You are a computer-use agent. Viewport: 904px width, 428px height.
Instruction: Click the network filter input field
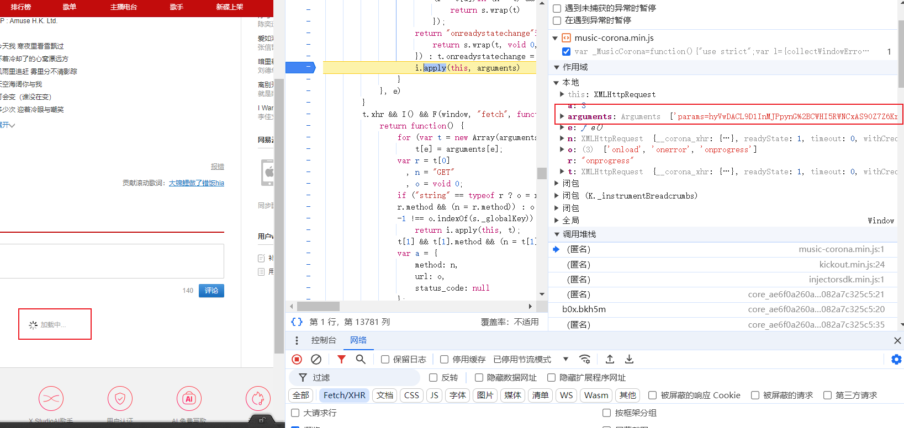coord(355,377)
